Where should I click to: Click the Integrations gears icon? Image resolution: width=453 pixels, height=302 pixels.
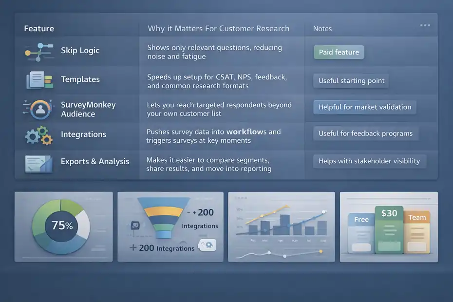tap(38, 135)
